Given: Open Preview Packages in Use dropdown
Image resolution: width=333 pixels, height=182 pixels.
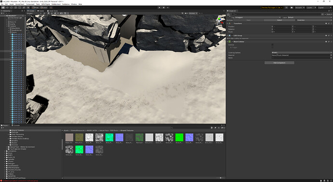Looking at the screenshot, I should (x=272, y=8).
